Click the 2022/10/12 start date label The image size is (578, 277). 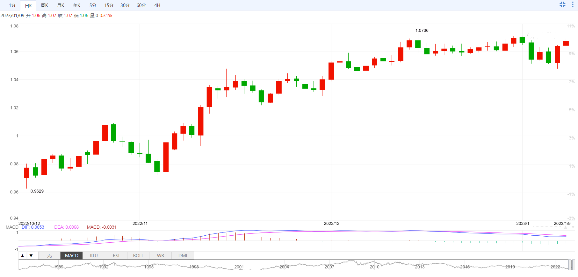tap(29, 224)
